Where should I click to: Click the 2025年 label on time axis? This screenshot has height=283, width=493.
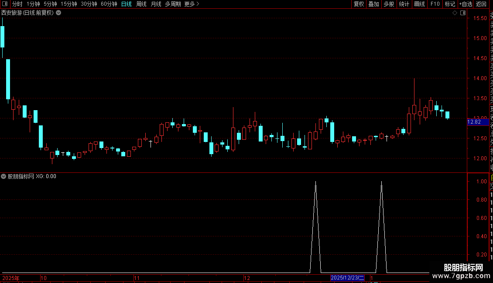[x=11, y=278]
